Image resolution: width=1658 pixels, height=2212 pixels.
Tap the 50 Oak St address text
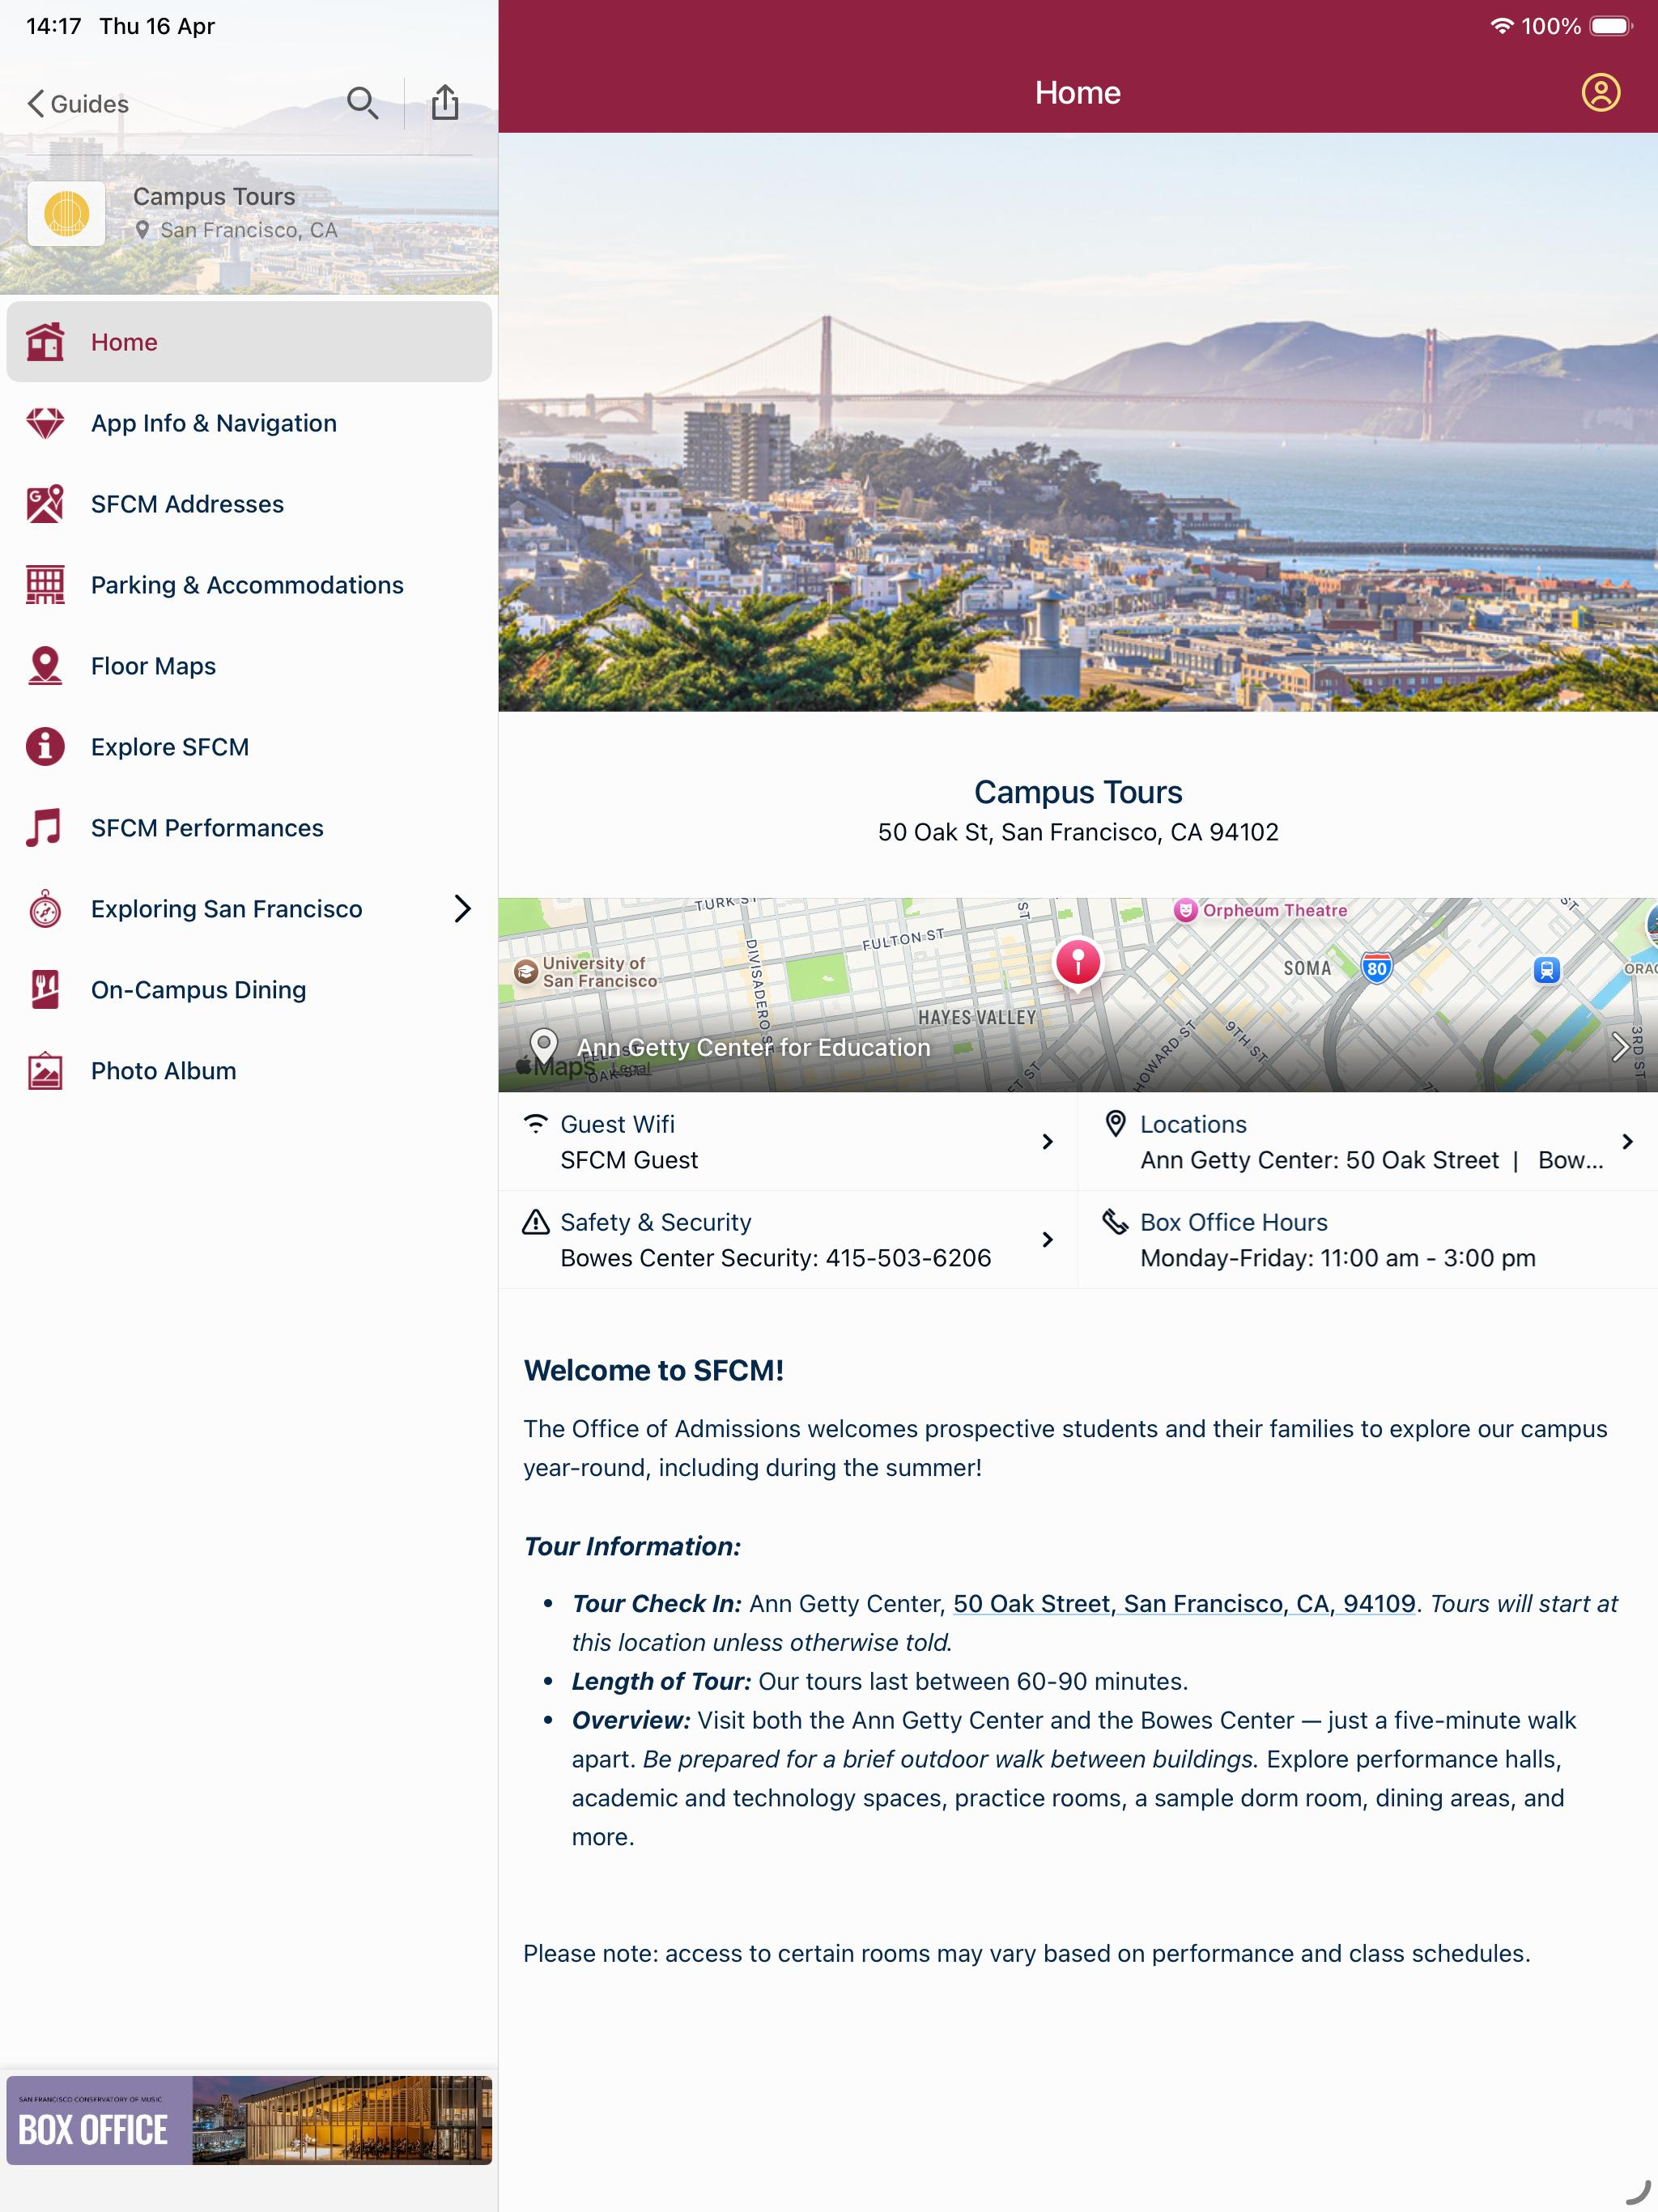click(x=1078, y=832)
